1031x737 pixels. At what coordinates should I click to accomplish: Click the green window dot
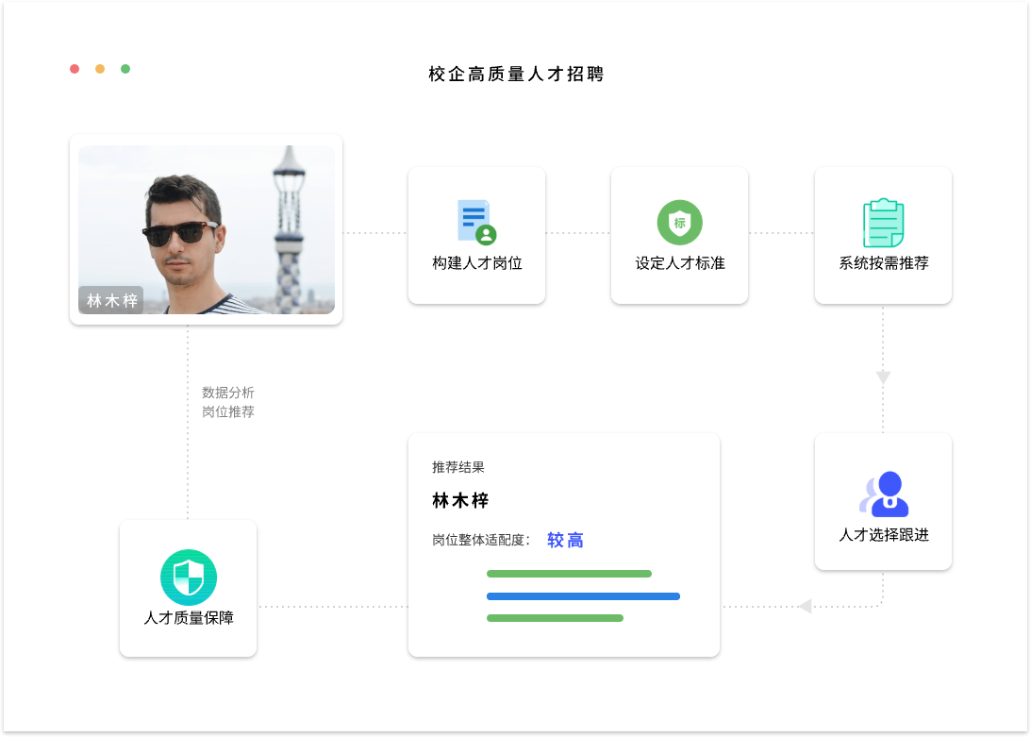coord(125,69)
